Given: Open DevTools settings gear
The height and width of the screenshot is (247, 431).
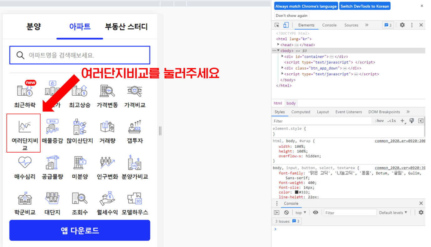Looking at the screenshot, I should click(x=402, y=25).
